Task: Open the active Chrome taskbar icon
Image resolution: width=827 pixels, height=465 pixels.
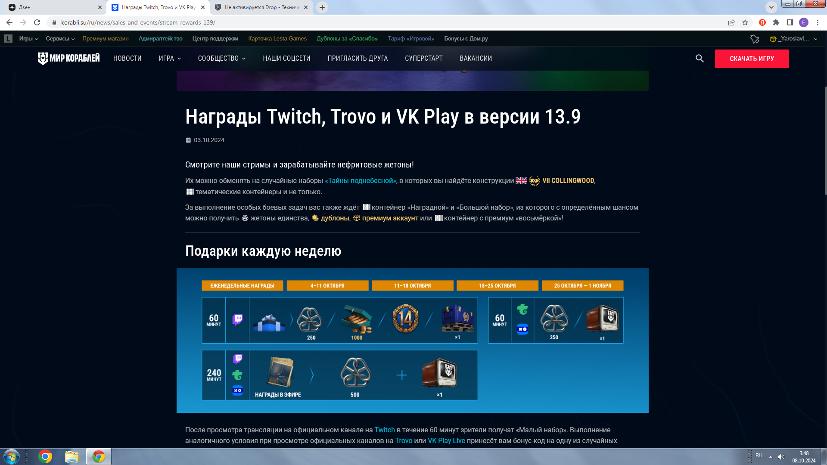Action: coord(99,456)
